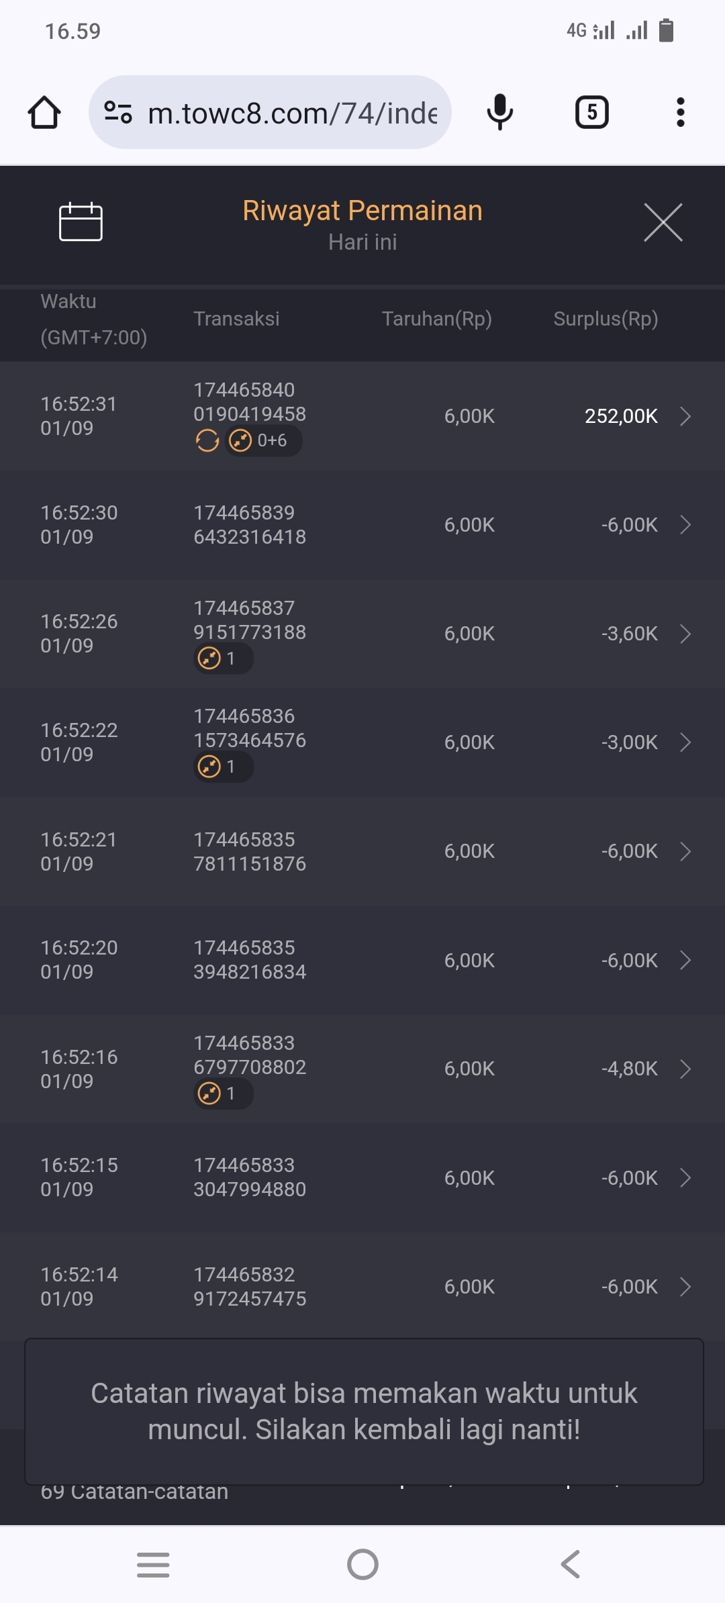Expand details for the 252,00K surplus row
This screenshot has height=1603, width=725.
pyautogui.click(x=685, y=416)
